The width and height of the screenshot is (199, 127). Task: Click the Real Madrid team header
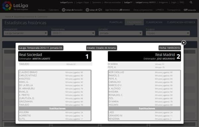coord(144,56)
